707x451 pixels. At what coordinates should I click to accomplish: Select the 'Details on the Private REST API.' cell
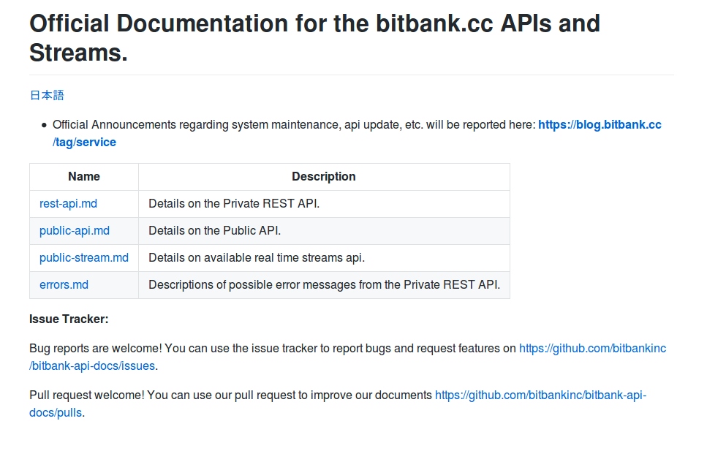coord(324,204)
